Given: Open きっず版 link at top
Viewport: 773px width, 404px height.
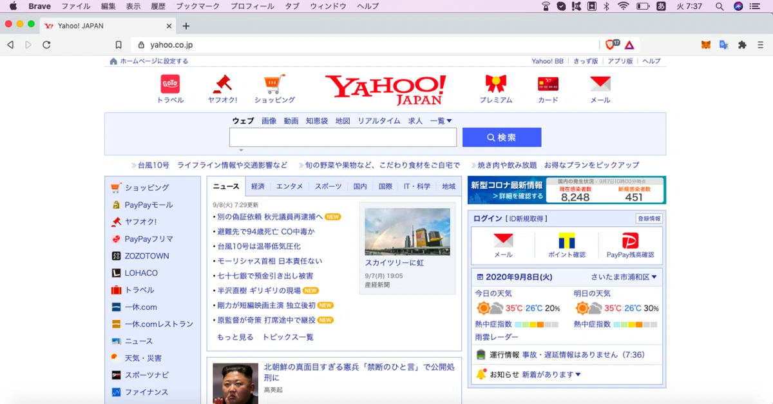Looking at the screenshot, I should tap(586, 61).
